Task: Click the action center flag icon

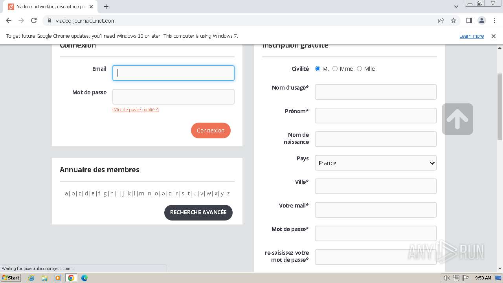Action: pos(466,278)
